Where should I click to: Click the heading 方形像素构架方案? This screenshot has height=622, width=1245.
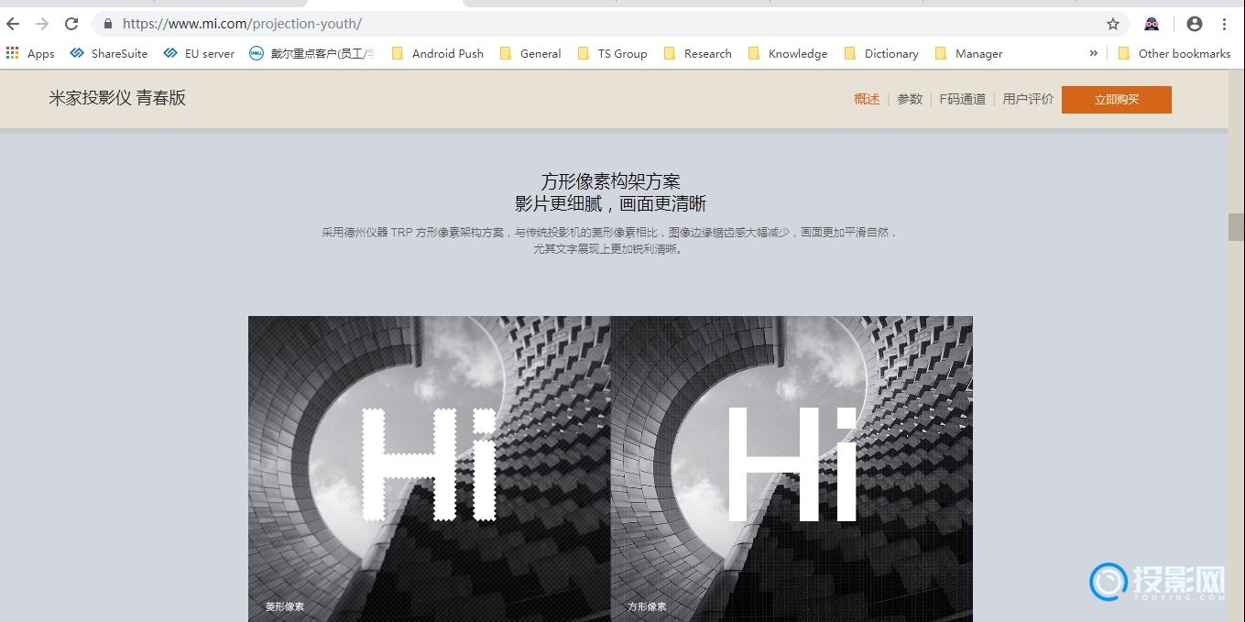pos(610,181)
